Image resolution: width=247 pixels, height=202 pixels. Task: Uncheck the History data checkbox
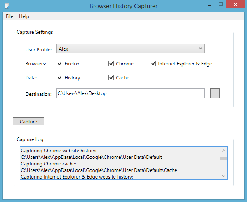[59, 78]
